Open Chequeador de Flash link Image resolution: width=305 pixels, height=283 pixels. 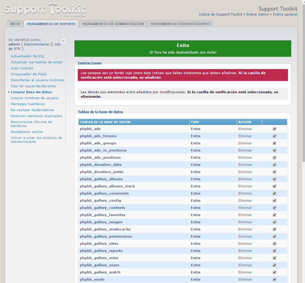pyautogui.click(x=29, y=74)
